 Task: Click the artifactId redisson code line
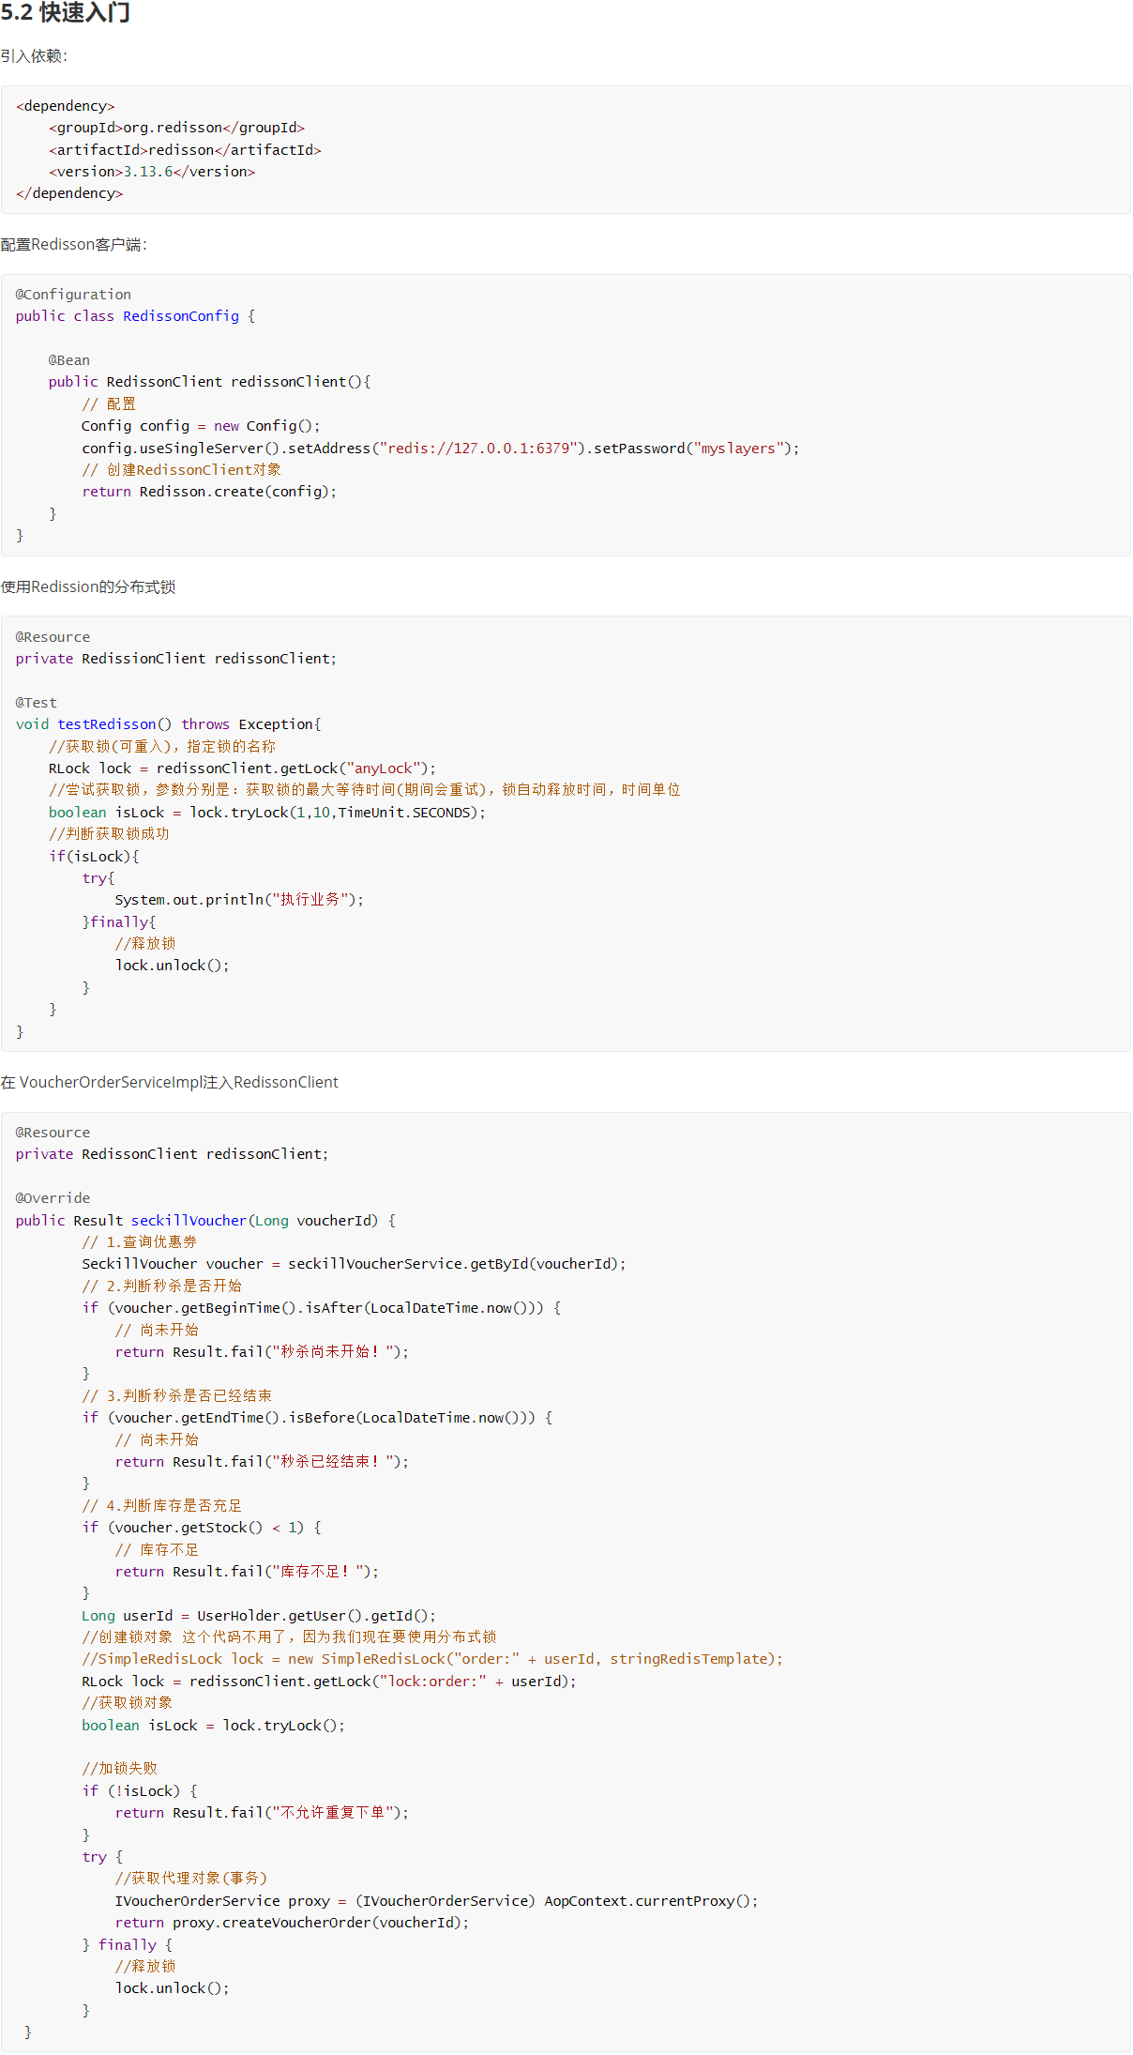point(185,150)
